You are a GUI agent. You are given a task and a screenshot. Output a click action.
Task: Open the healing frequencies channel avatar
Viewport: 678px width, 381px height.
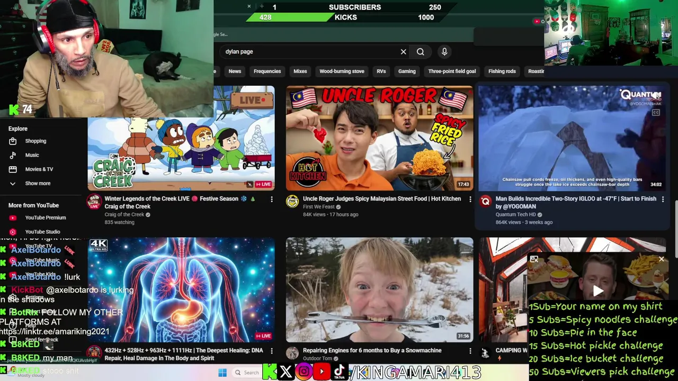(94, 353)
